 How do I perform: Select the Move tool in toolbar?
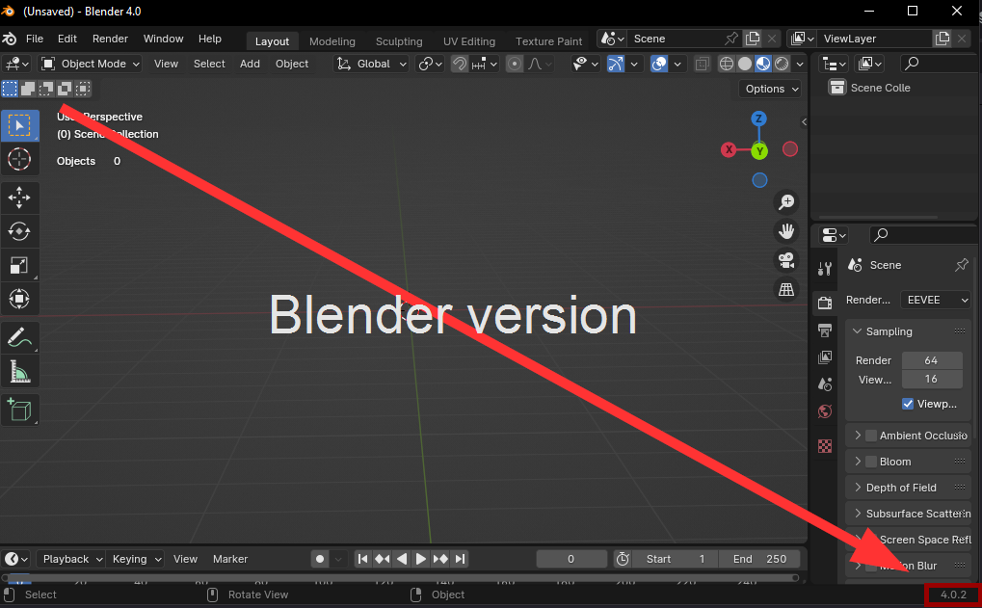(x=19, y=198)
